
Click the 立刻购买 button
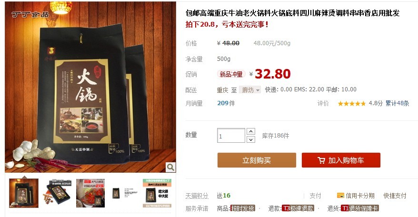pyautogui.click(x=257, y=160)
